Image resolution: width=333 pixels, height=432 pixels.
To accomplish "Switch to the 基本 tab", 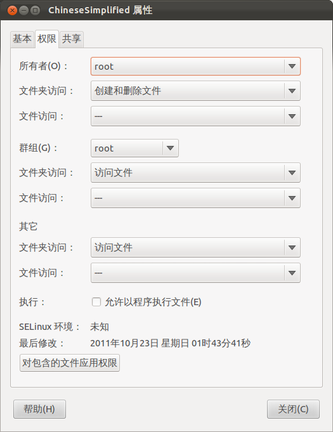I will pos(22,39).
